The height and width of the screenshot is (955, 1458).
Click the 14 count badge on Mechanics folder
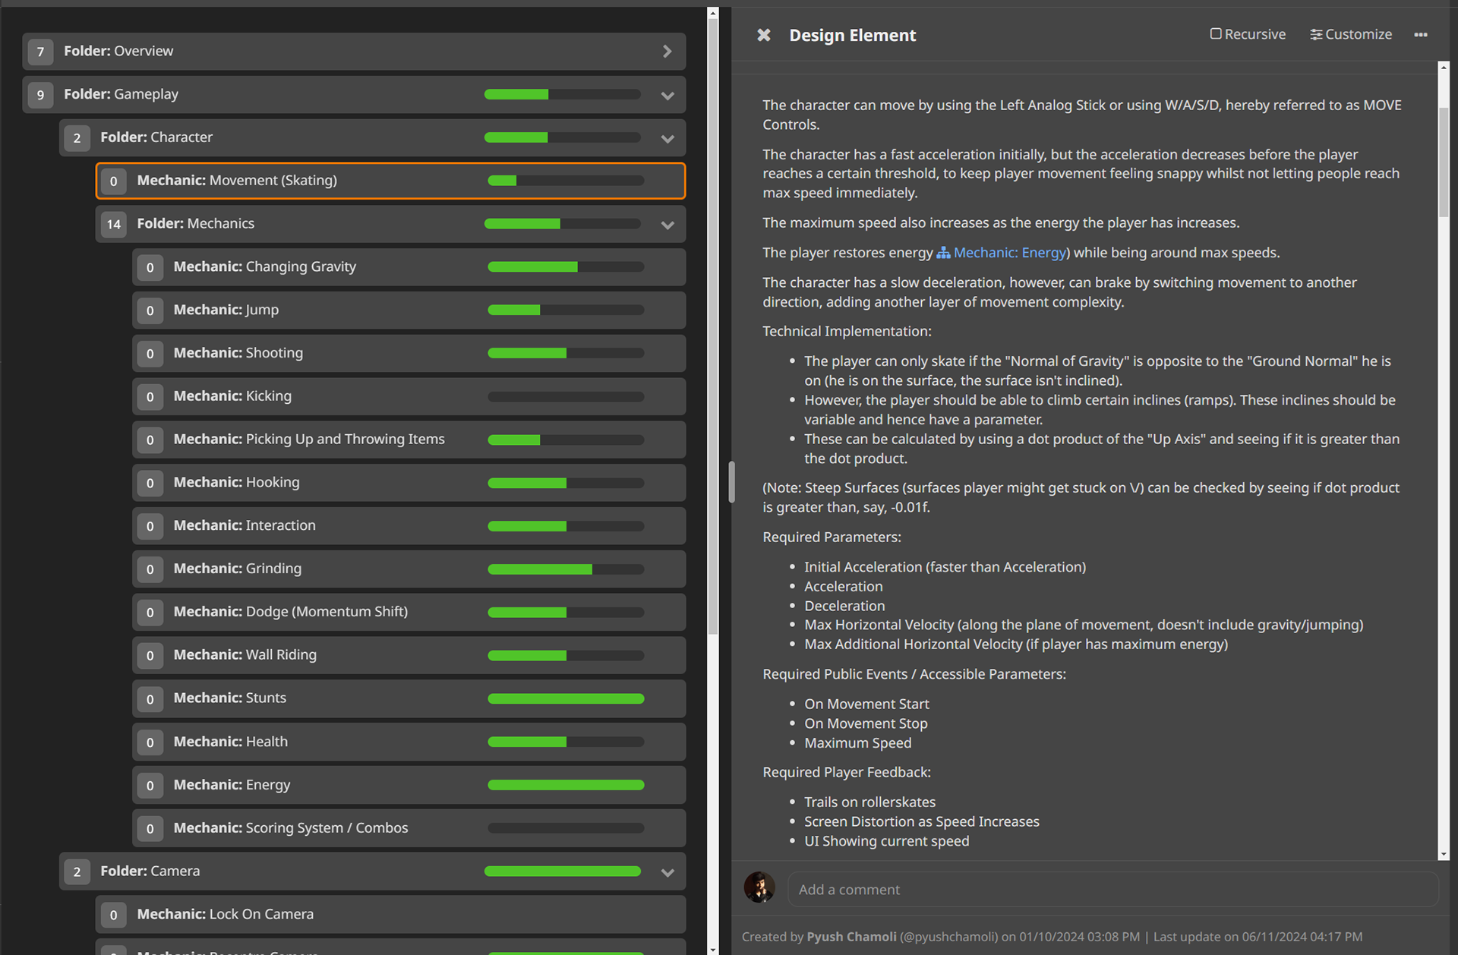114,224
